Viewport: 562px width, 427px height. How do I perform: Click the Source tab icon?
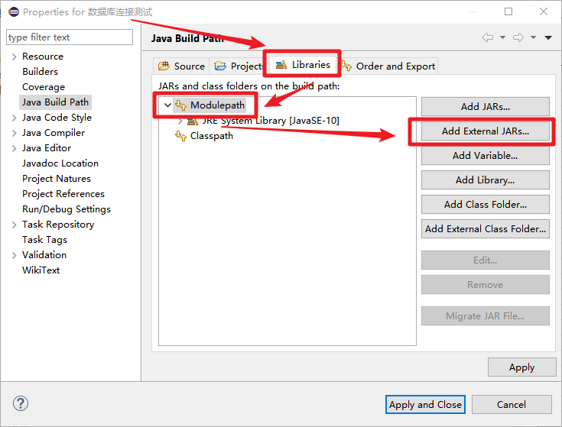(x=164, y=66)
